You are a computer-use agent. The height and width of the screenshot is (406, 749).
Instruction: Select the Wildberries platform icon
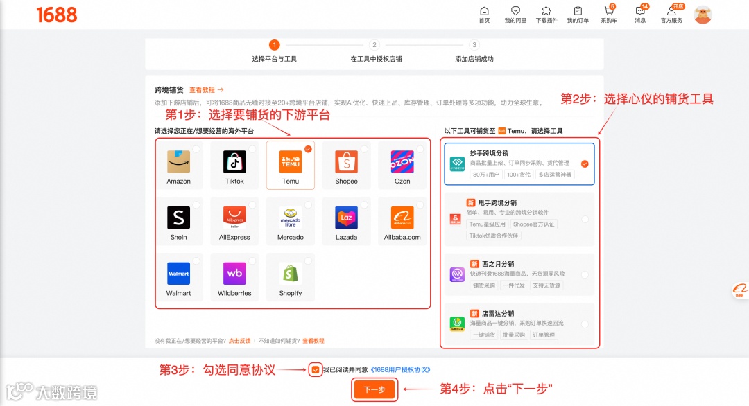pyautogui.click(x=234, y=274)
